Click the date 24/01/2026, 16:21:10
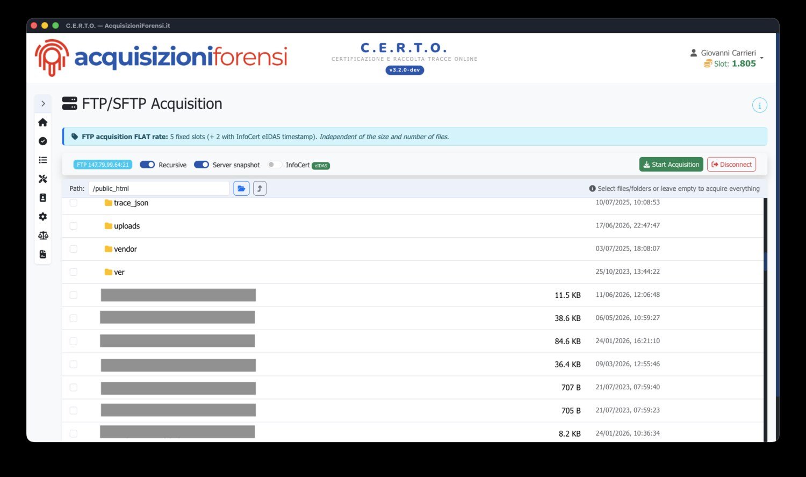Image resolution: width=806 pixels, height=477 pixels. [x=628, y=341]
